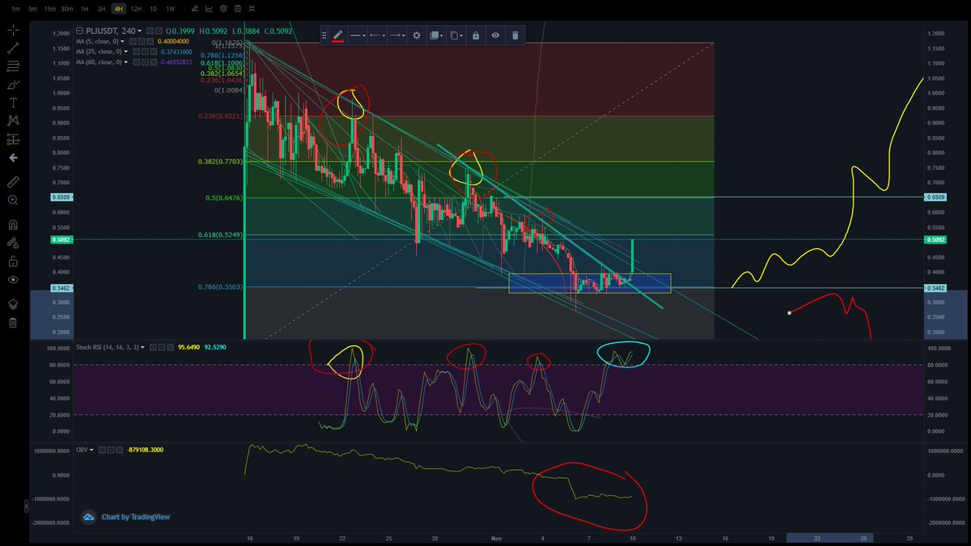The image size is (971, 546).
Task: Save the chart with the floppy icon
Action: coord(238,9)
